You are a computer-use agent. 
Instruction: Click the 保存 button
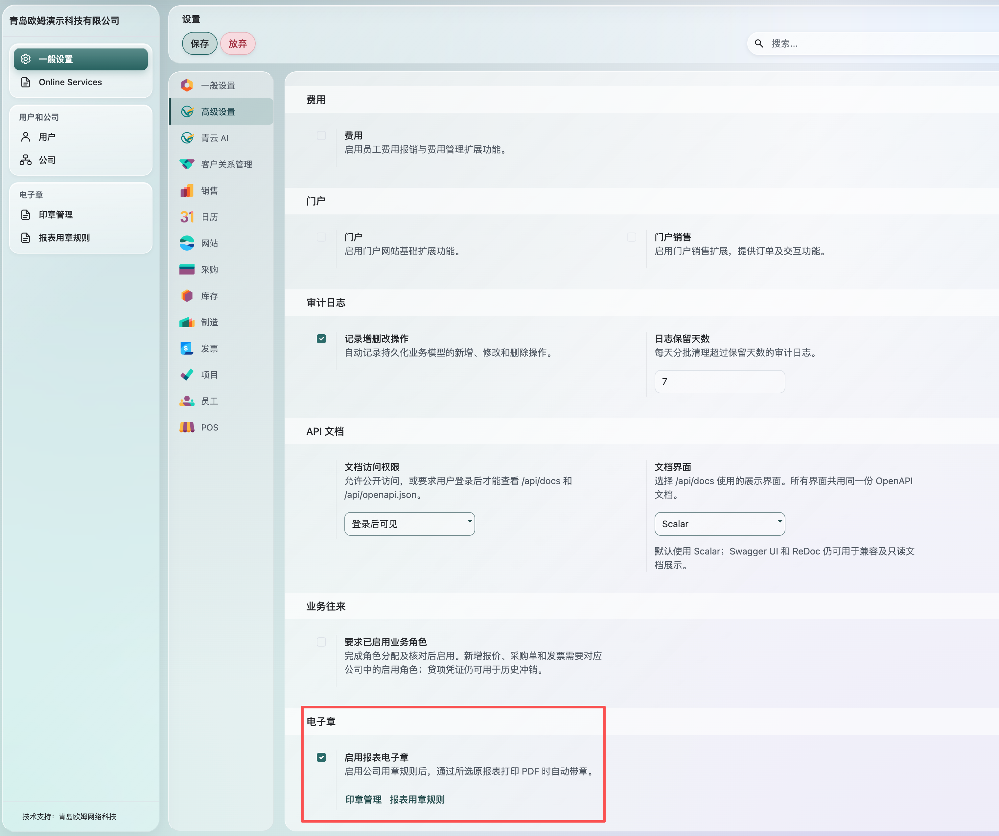(200, 44)
